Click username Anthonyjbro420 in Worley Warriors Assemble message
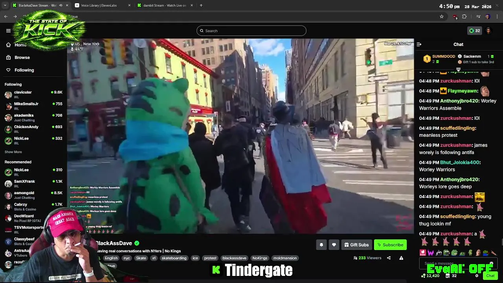 tap(459, 101)
